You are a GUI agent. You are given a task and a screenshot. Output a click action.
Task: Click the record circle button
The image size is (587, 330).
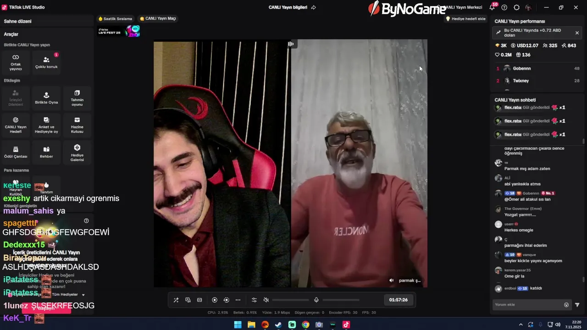[215, 300]
